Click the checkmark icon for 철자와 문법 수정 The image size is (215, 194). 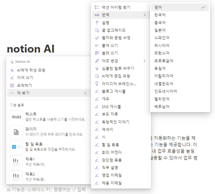97,38
